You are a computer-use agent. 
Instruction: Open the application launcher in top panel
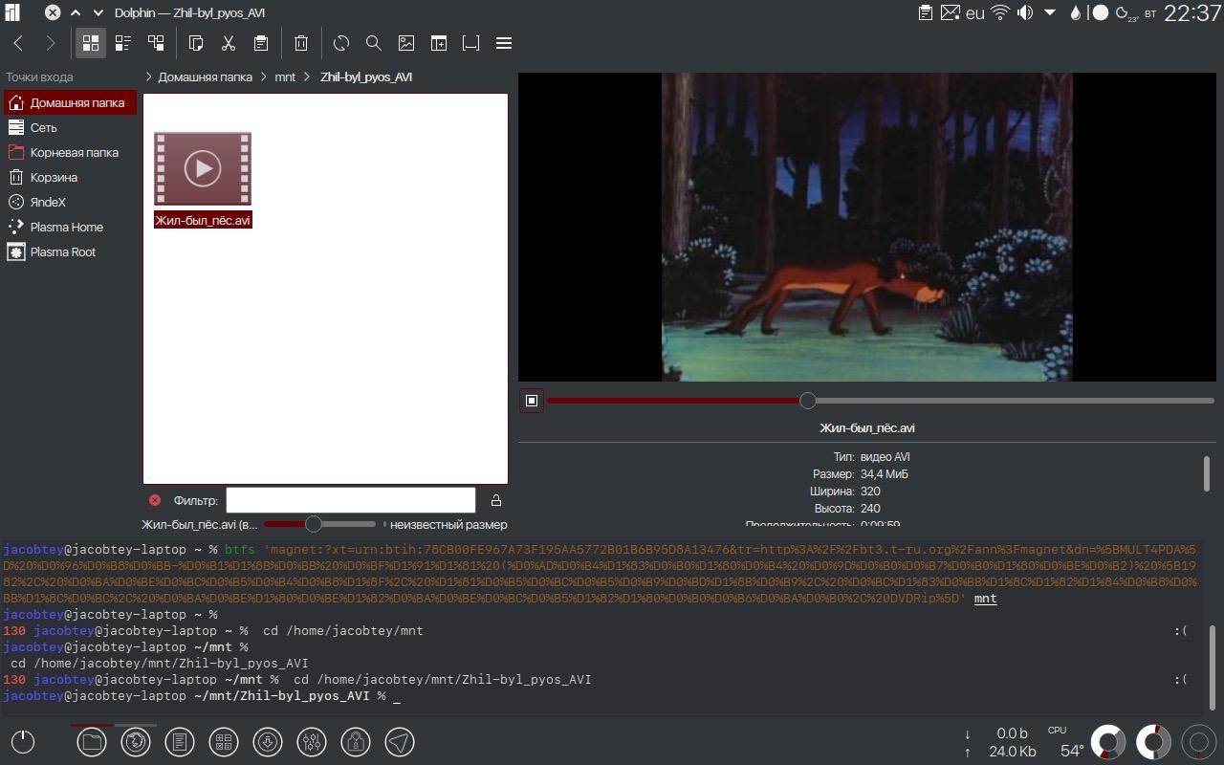point(12,12)
